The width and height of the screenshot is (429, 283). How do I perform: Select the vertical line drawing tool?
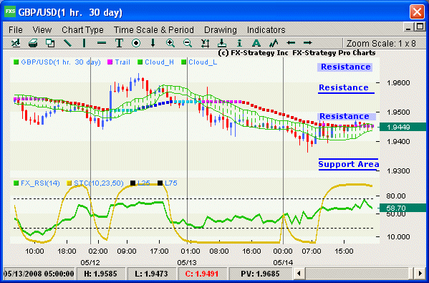(x=85, y=43)
